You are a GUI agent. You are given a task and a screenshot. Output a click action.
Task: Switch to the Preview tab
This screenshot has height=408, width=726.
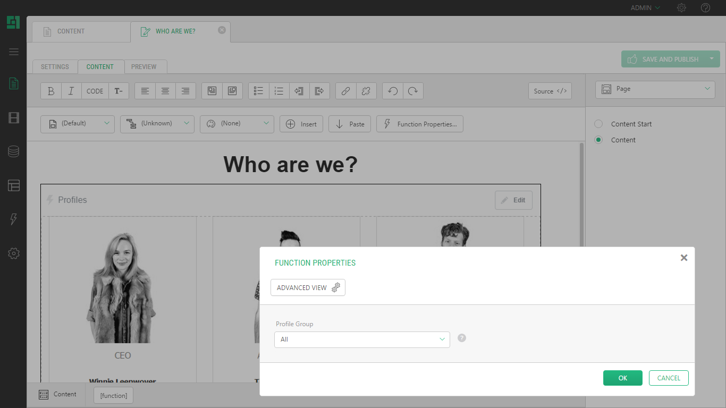click(144, 67)
